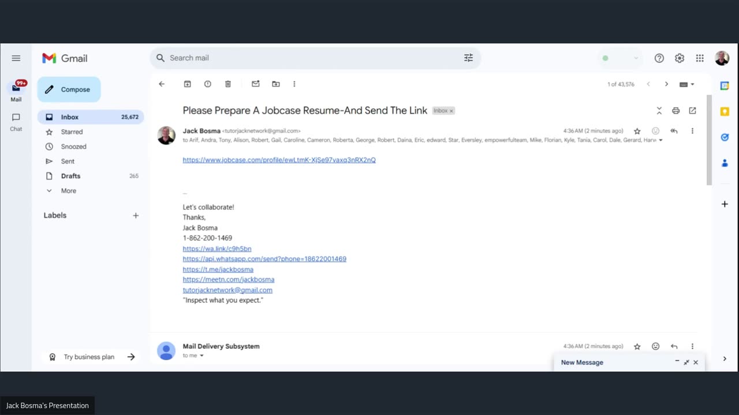Screen dimensions: 739x415
Task: Expand 'to me' details of Mail Delivery Subsystem
Action: point(201,356)
